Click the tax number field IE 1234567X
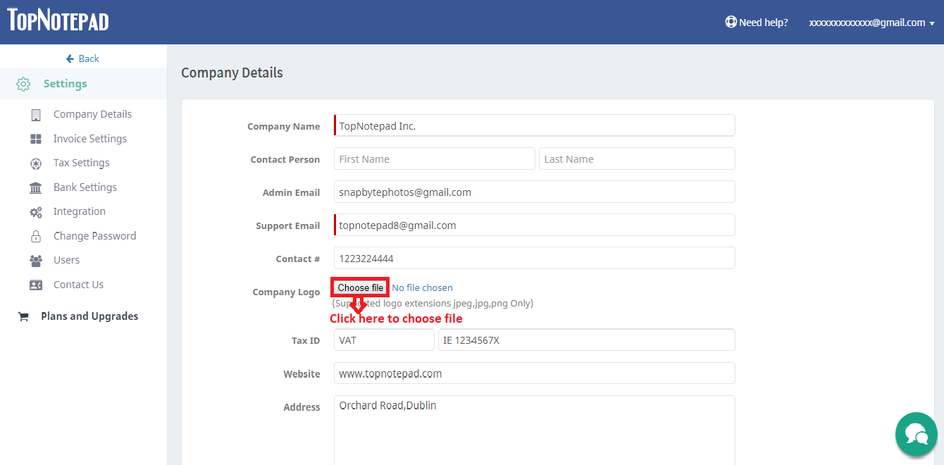This screenshot has height=465, width=944. pyautogui.click(x=587, y=340)
